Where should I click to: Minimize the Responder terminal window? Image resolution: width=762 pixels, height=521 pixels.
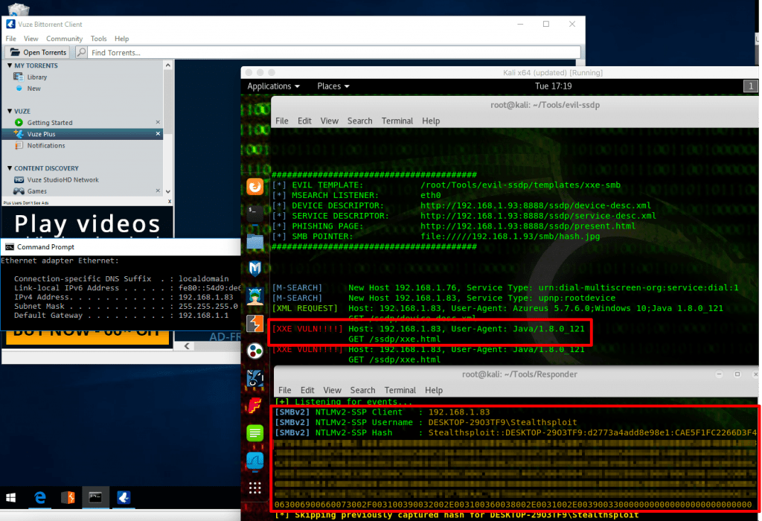720,374
